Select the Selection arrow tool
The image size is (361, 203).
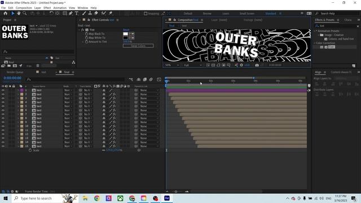(12, 14)
